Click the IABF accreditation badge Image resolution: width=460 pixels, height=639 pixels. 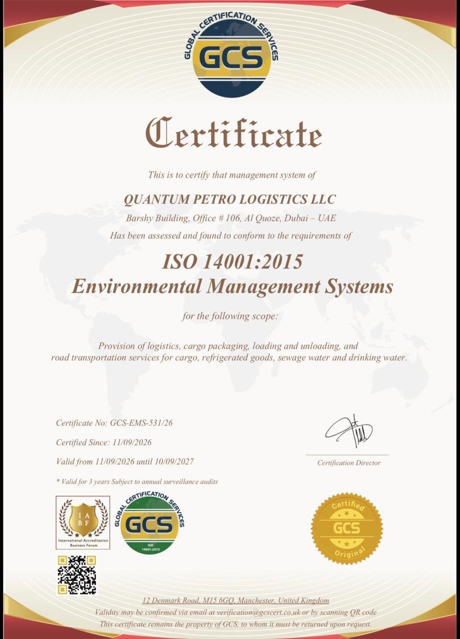coord(83,523)
